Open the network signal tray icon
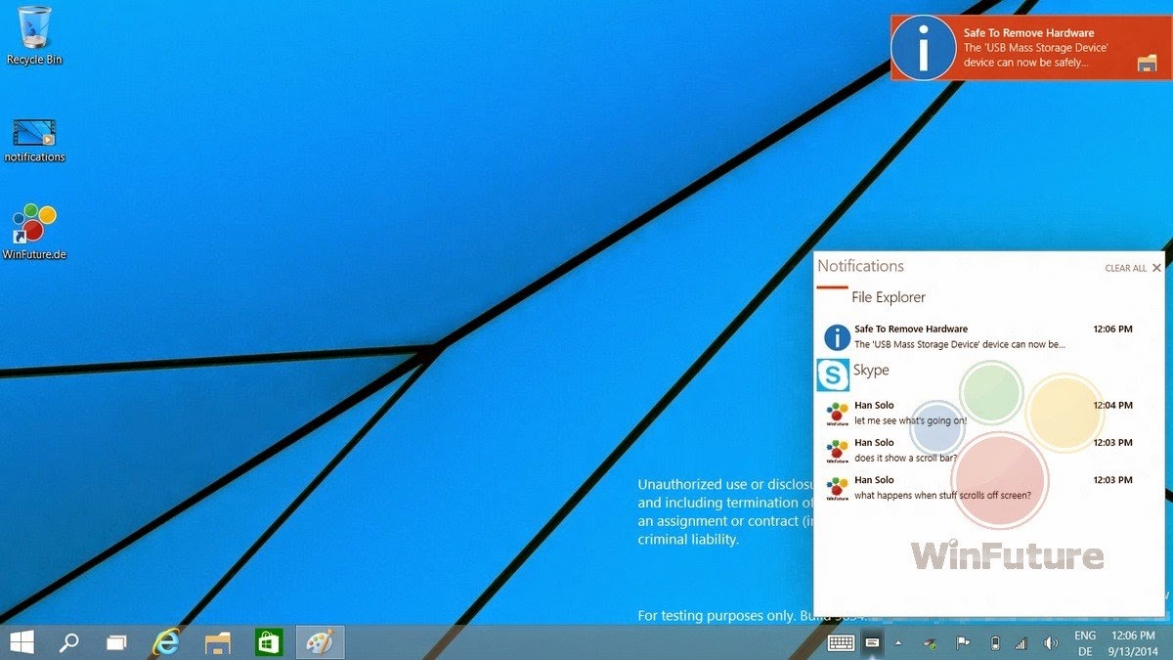This screenshot has width=1173, height=660. click(1021, 643)
